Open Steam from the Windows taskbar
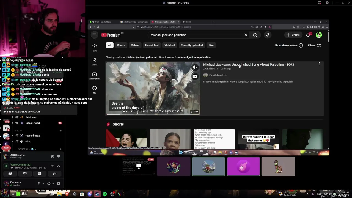This screenshot has width=352, height=198. tap(97, 194)
